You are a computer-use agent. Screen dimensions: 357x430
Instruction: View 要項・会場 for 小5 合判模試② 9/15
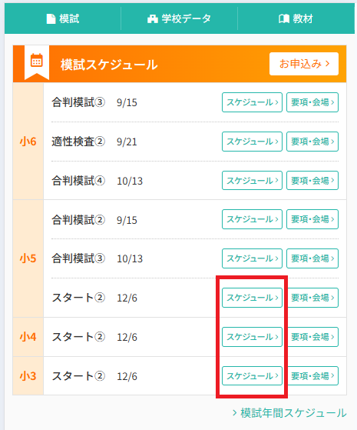(312, 219)
